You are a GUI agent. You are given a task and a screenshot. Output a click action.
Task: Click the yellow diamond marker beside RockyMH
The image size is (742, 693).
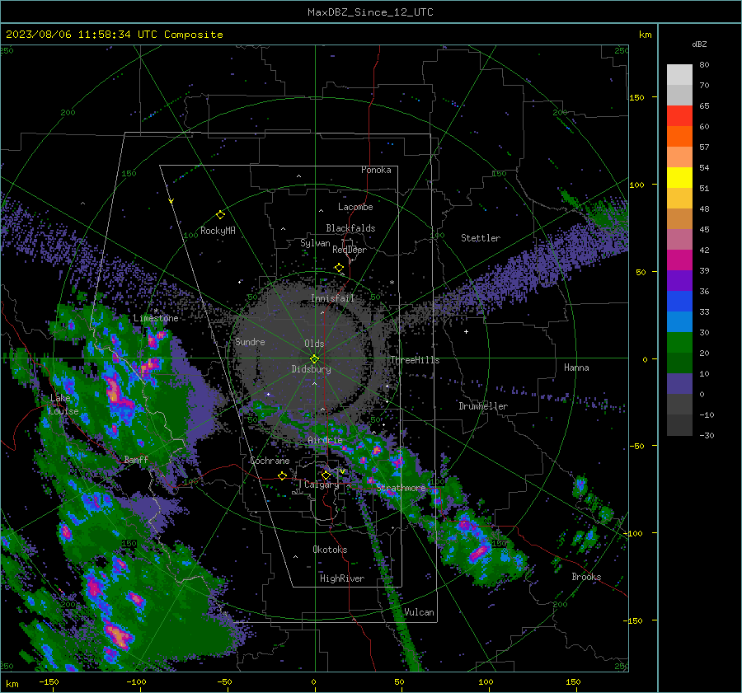tap(220, 215)
